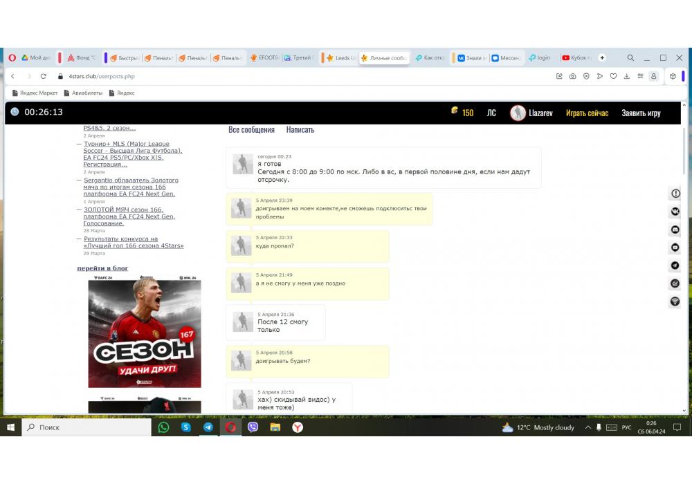Reload the page with browser refresh button
The image size is (692, 484).
tap(44, 76)
